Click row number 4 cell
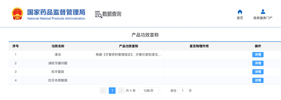The width and height of the screenshot is (281, 100). click(x=16, y=80)
